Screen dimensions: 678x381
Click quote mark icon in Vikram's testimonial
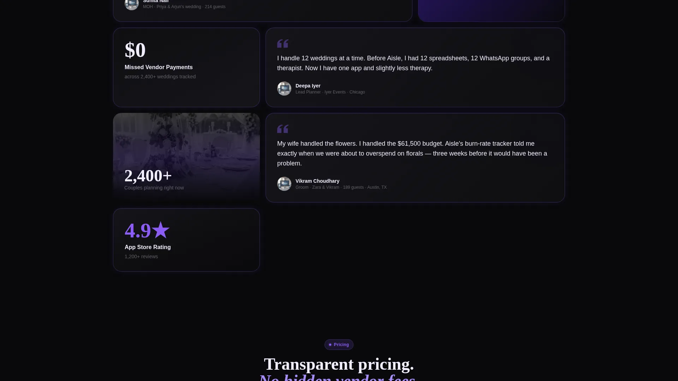coord(283,129)
